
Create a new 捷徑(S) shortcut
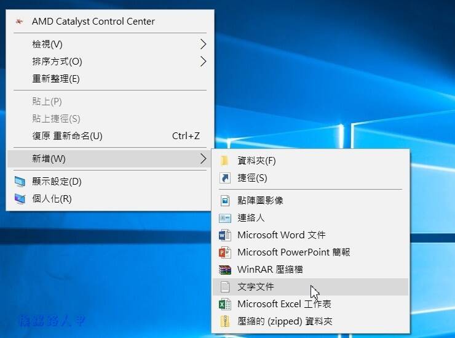pyautogui.click(x=311, y=178)
